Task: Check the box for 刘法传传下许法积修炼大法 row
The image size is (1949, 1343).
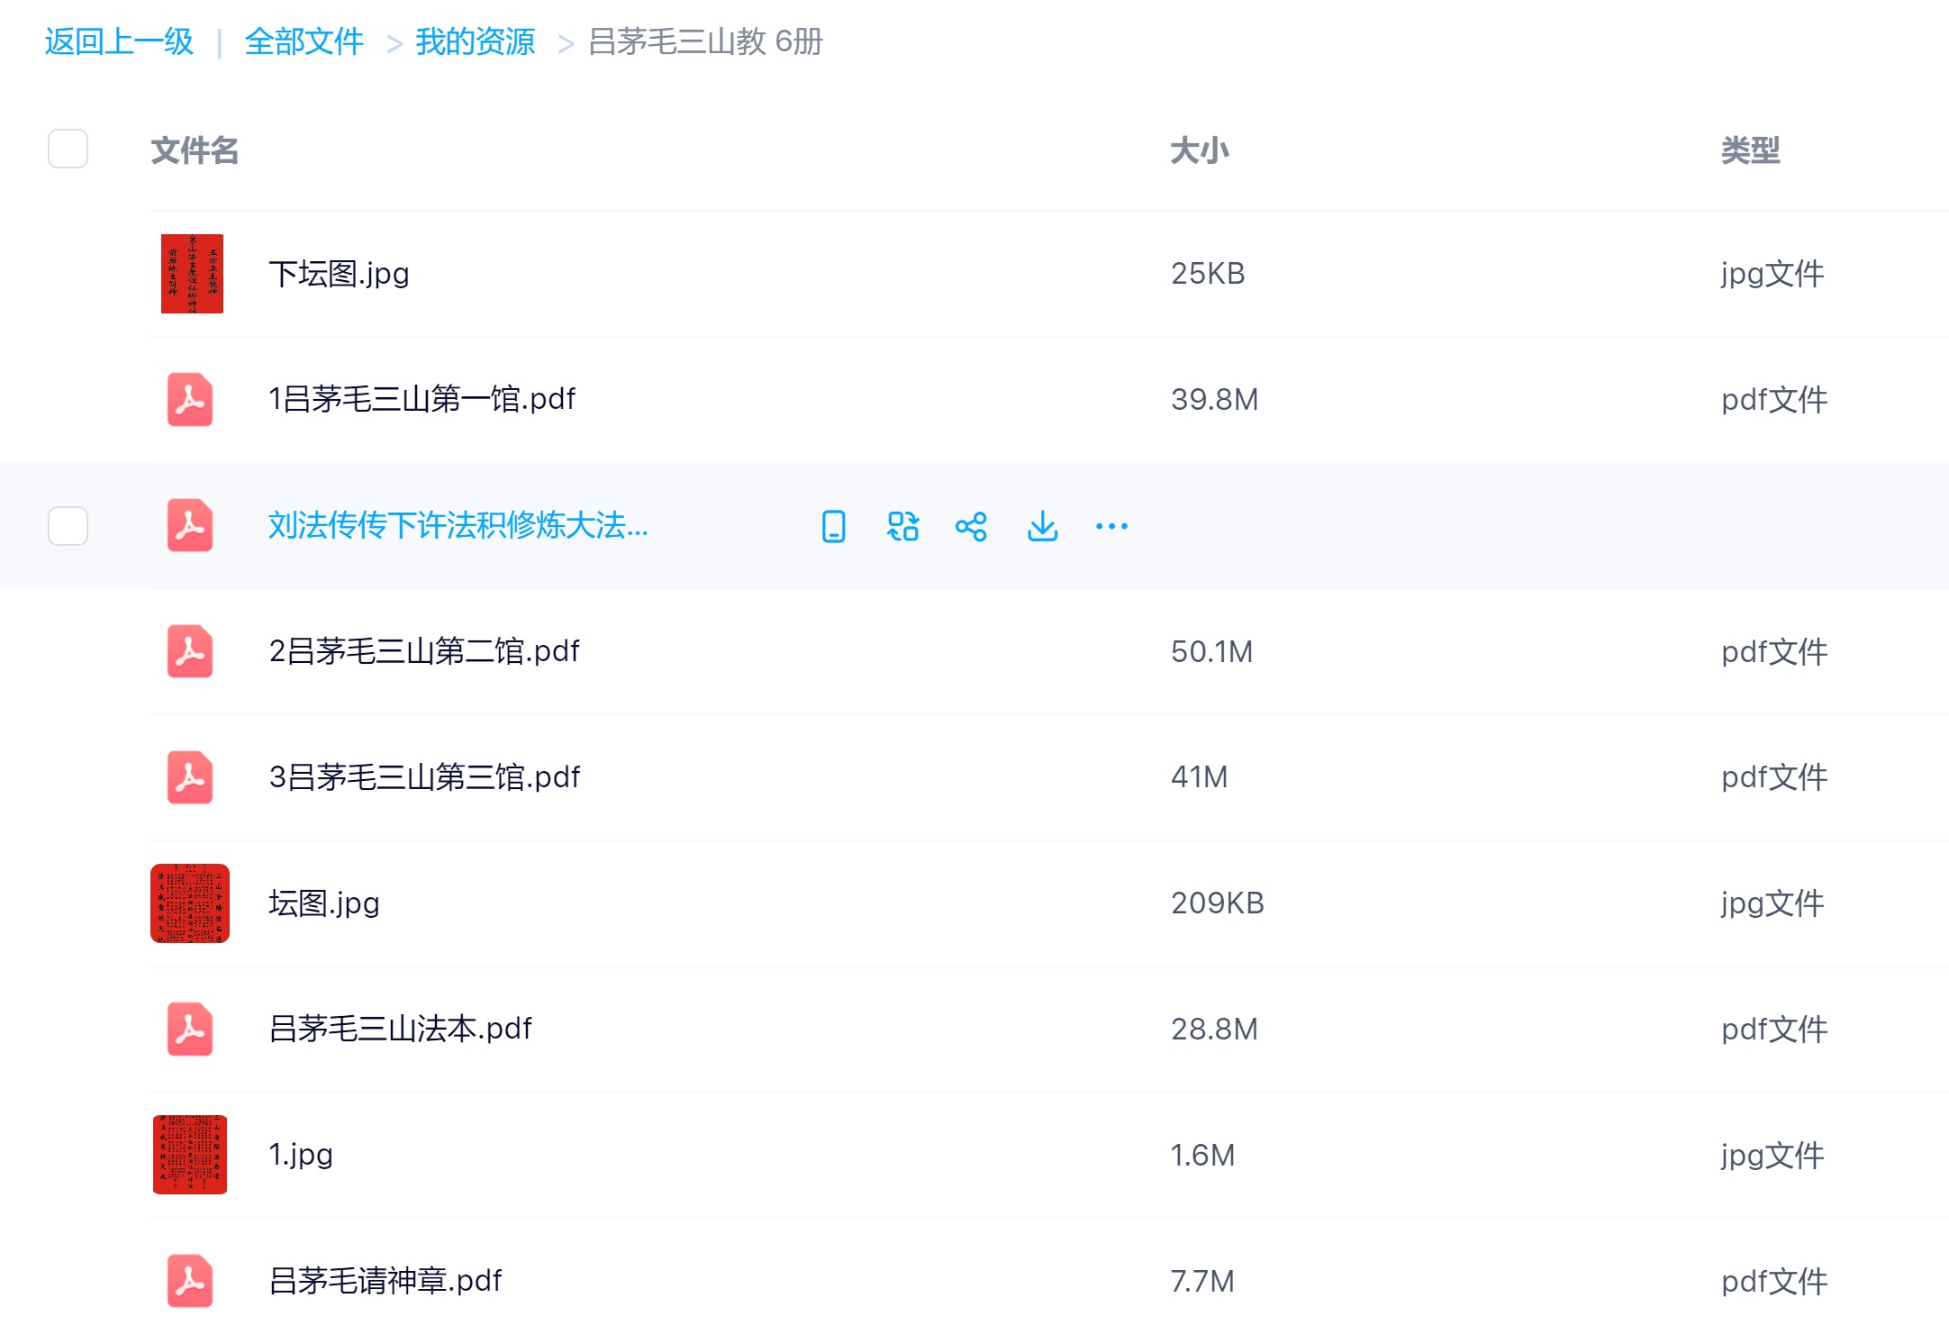Action: 68,526
